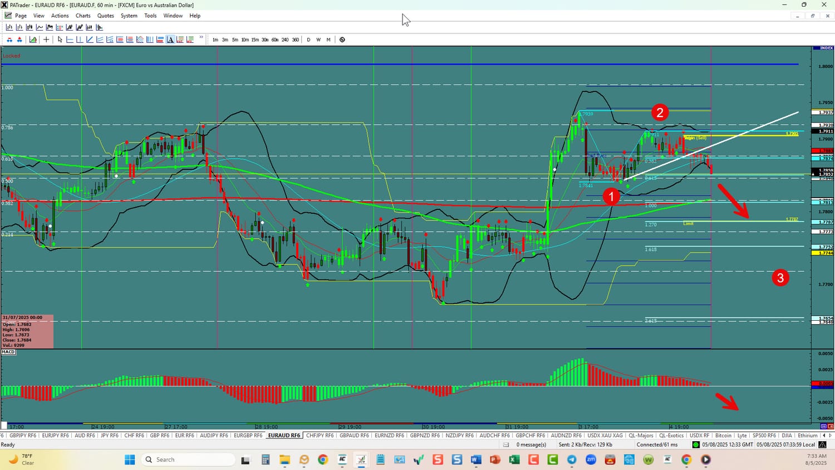
Task: Click the '0 message(s)' status text
Action: click(531, 444)
